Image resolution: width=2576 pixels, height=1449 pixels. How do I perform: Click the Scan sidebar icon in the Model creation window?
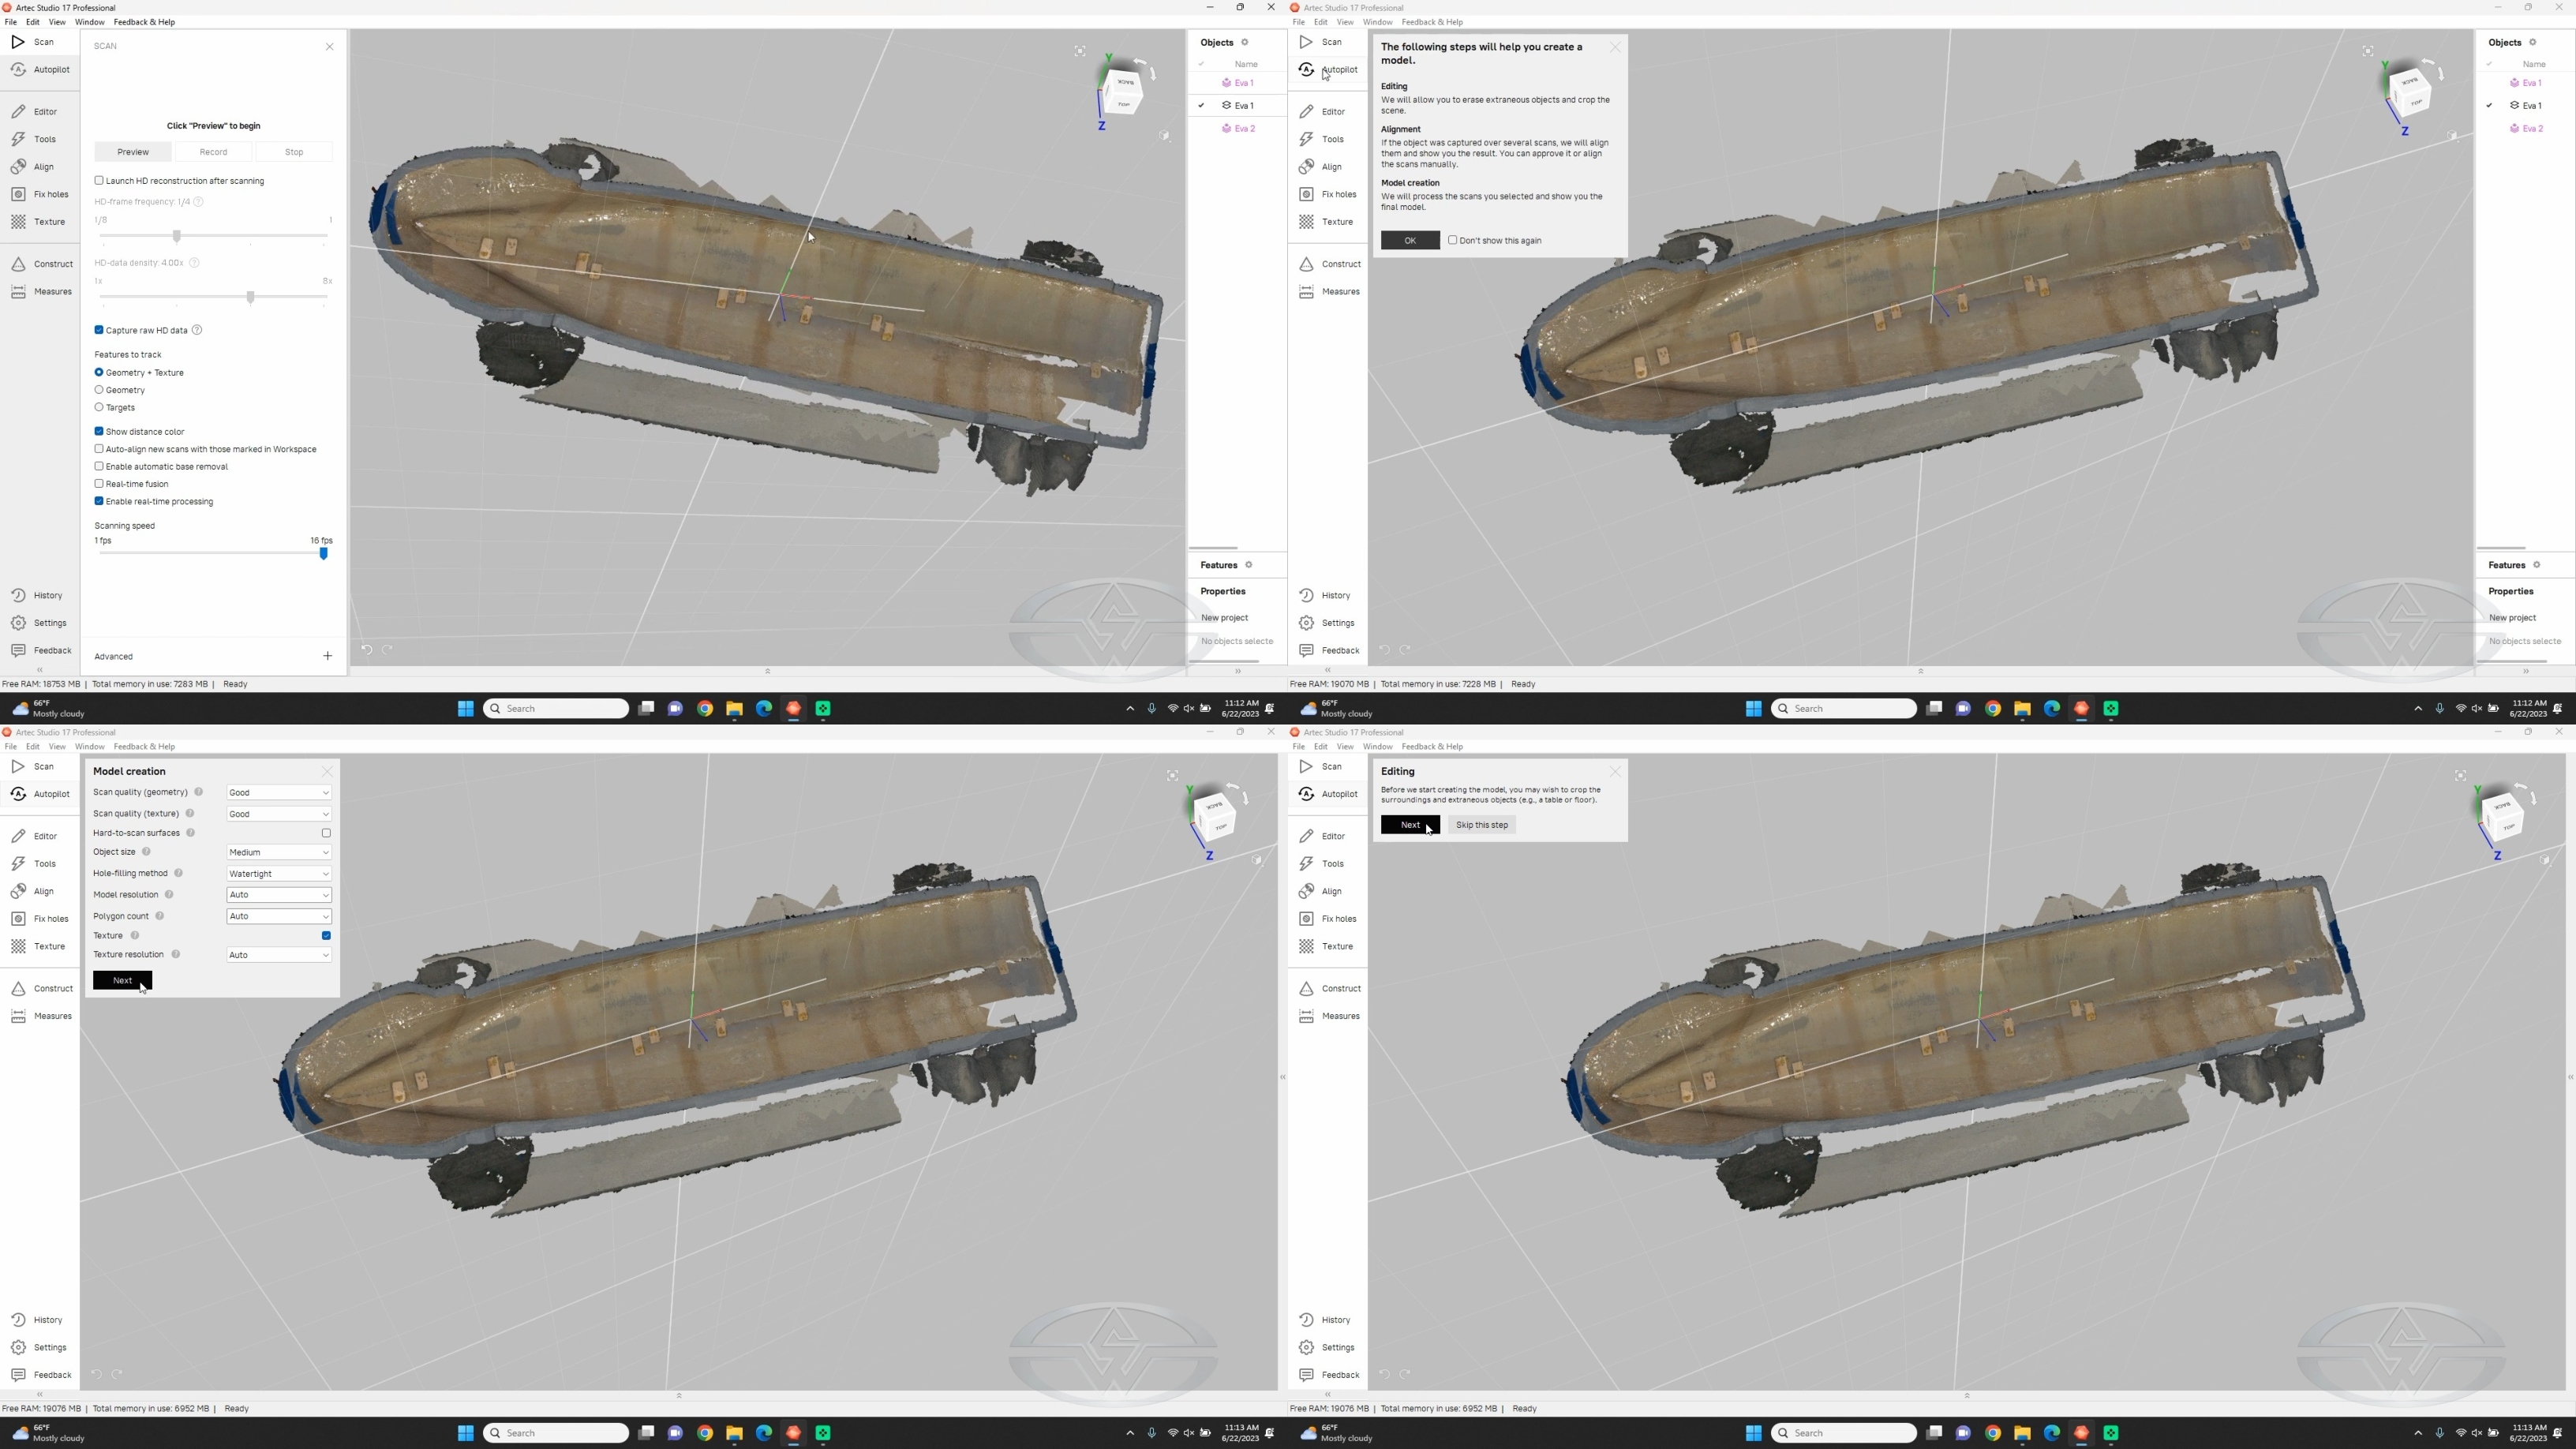[x=18, y=766]
